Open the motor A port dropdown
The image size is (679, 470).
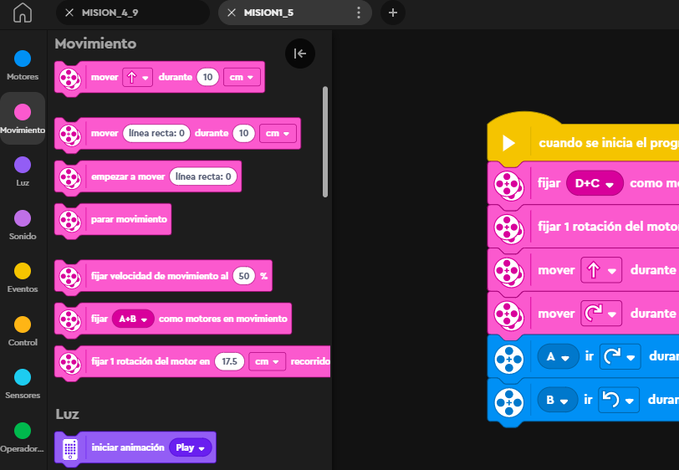click(557, 356)
